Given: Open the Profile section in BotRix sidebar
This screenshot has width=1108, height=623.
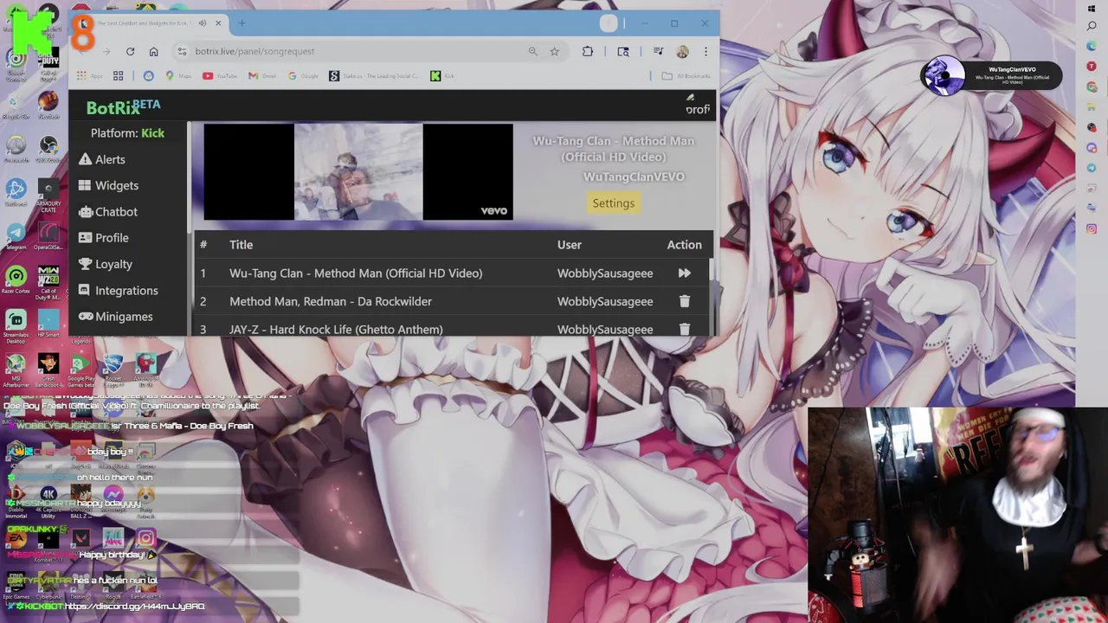Looking at the screenshot, I should (103, 238).
